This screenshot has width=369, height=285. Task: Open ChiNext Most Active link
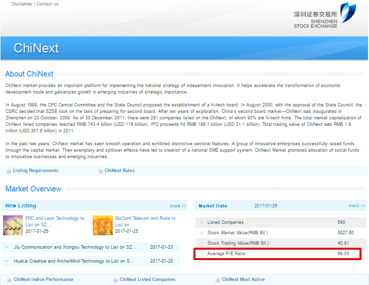click(243, 280)
